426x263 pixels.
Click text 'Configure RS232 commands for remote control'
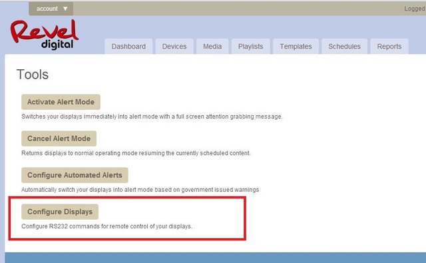(85, 226)
